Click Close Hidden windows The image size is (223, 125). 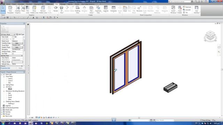[180, 9]
